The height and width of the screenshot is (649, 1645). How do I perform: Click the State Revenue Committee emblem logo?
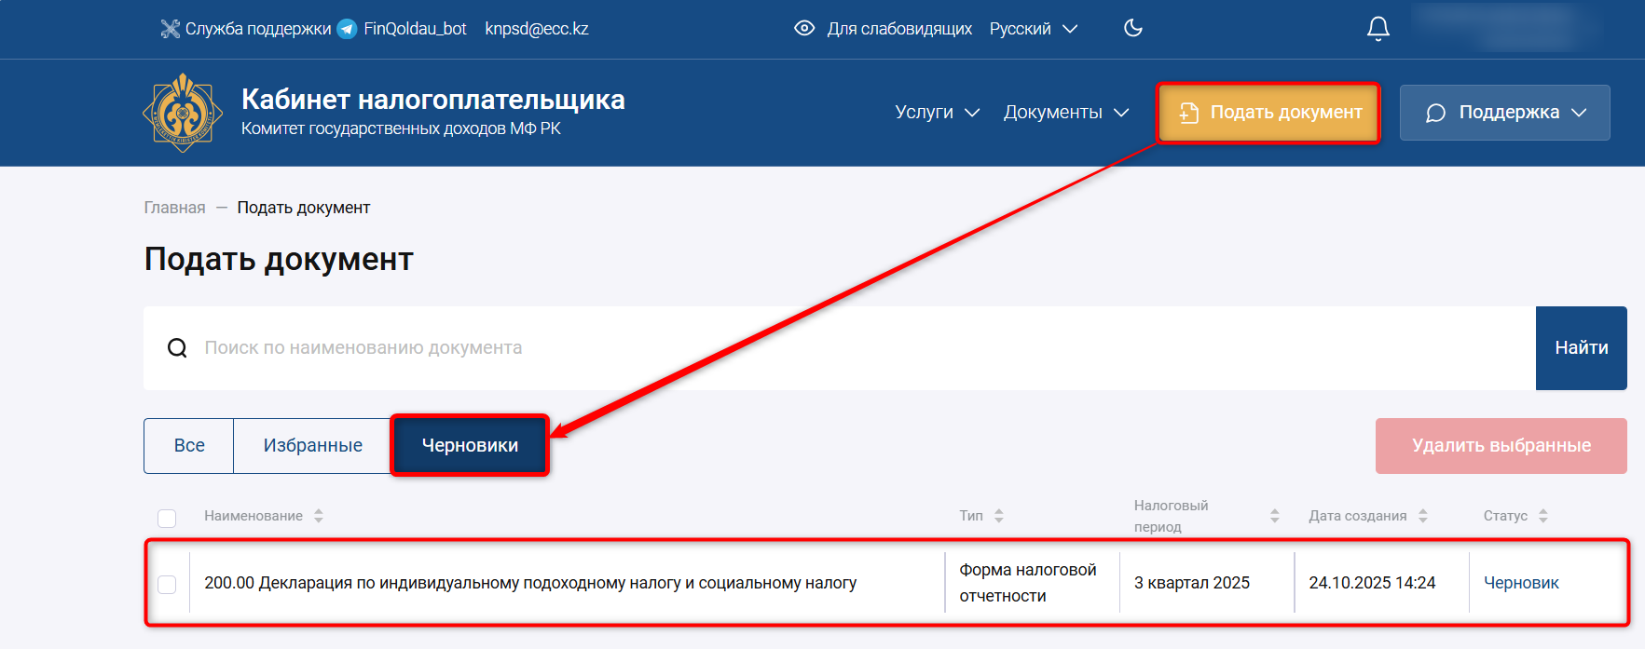pyautogui.click(x=183, y=113)
